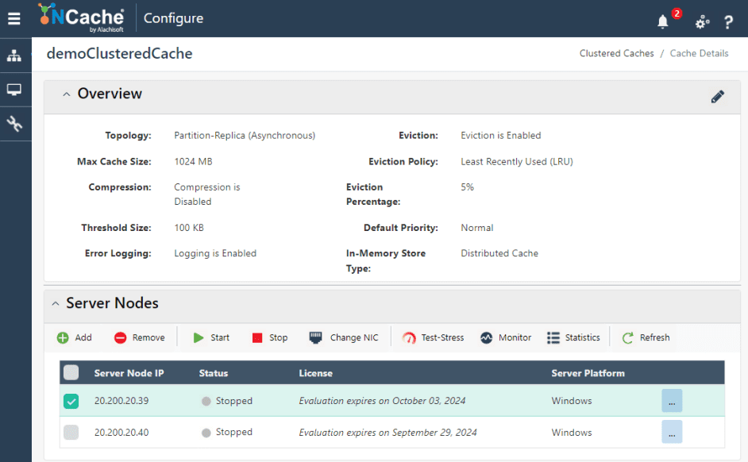Run Test-Stress on the node
Viewport: 748px width, 462px height.
[x=433, y=337]
